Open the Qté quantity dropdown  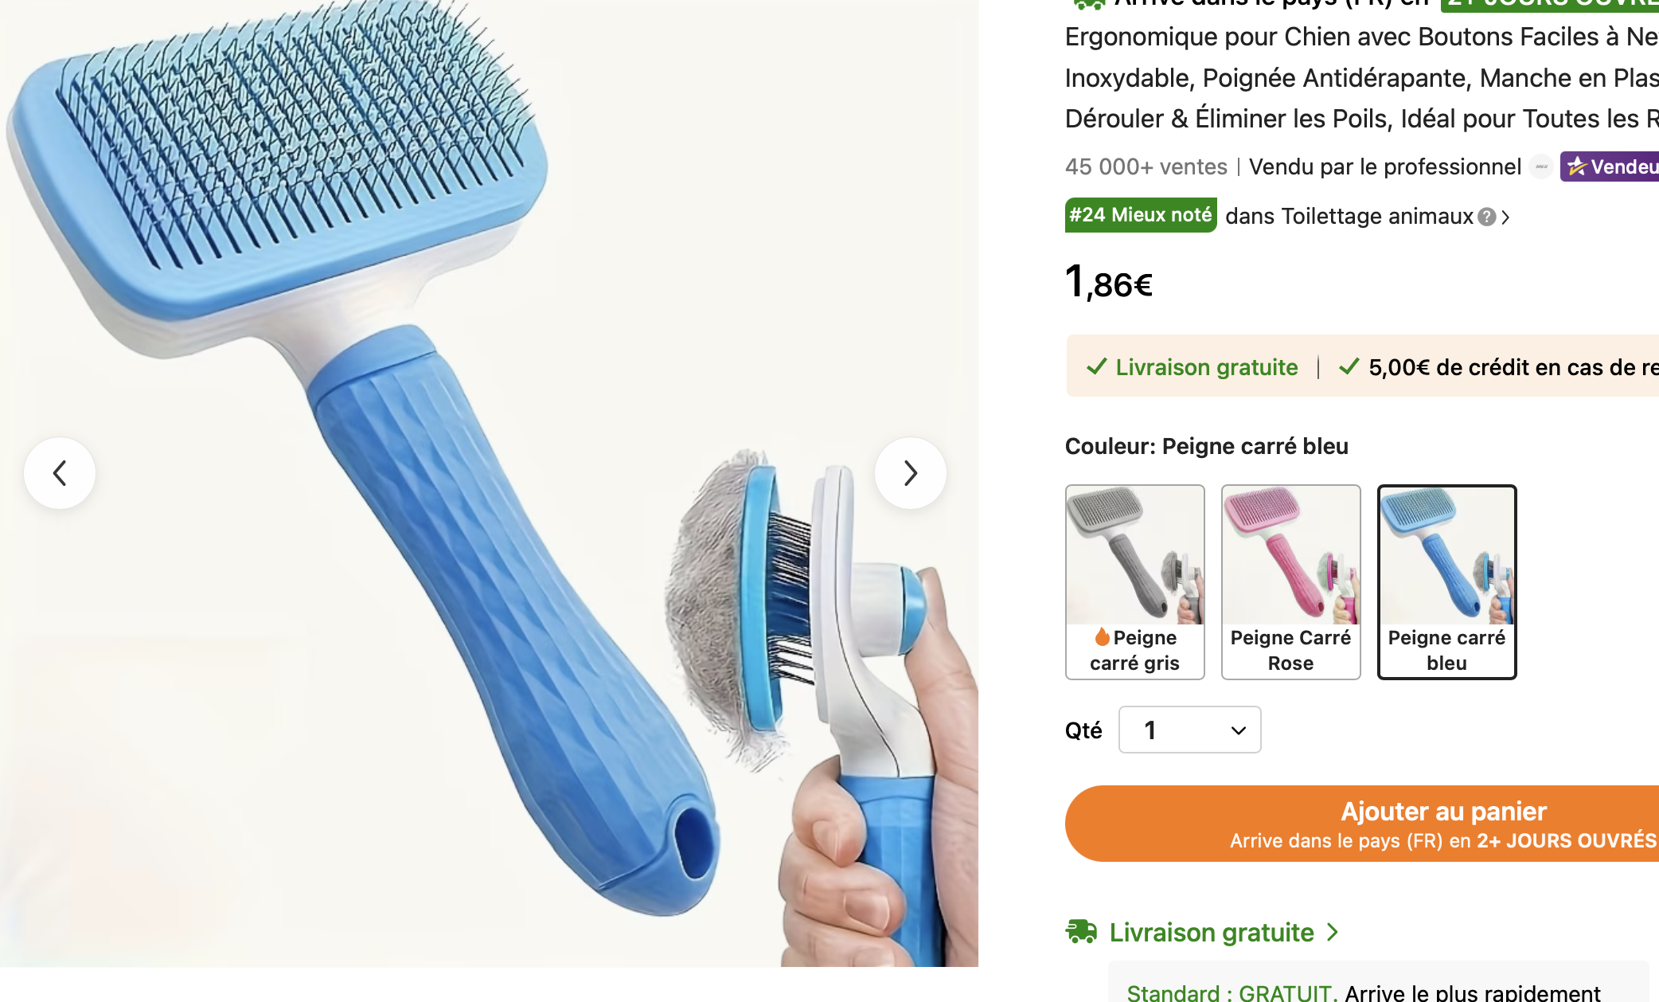[1189, 730]
